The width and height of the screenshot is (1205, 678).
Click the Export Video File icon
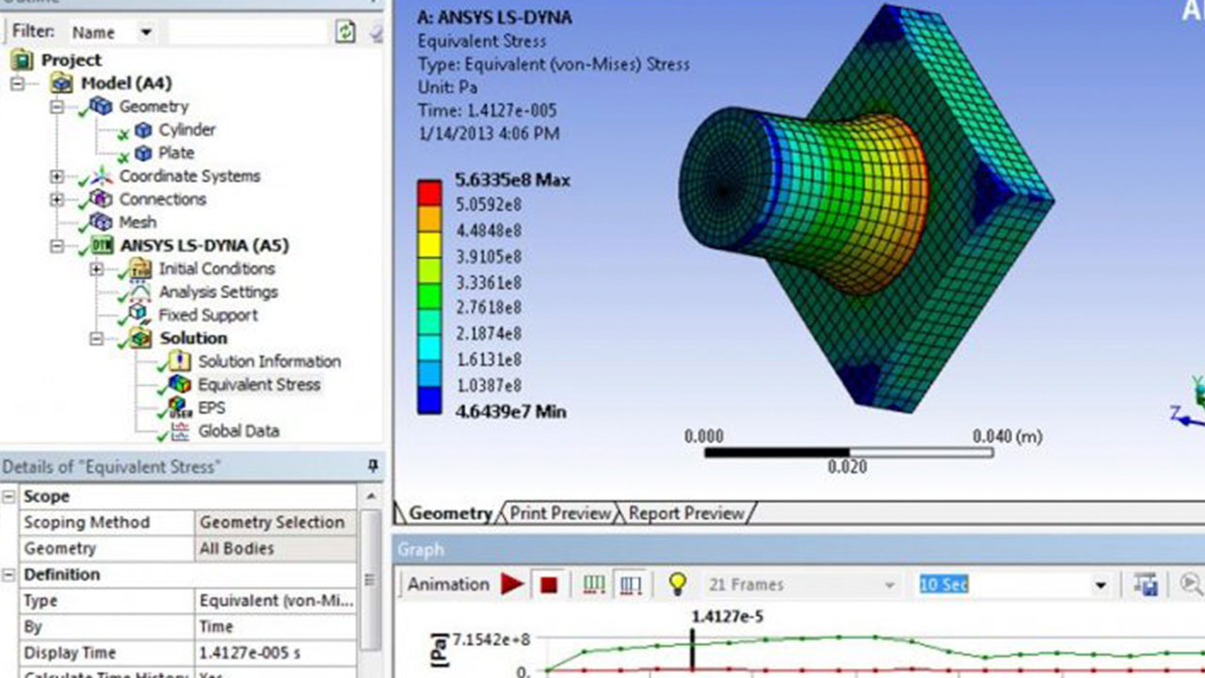click(1145, 585)
